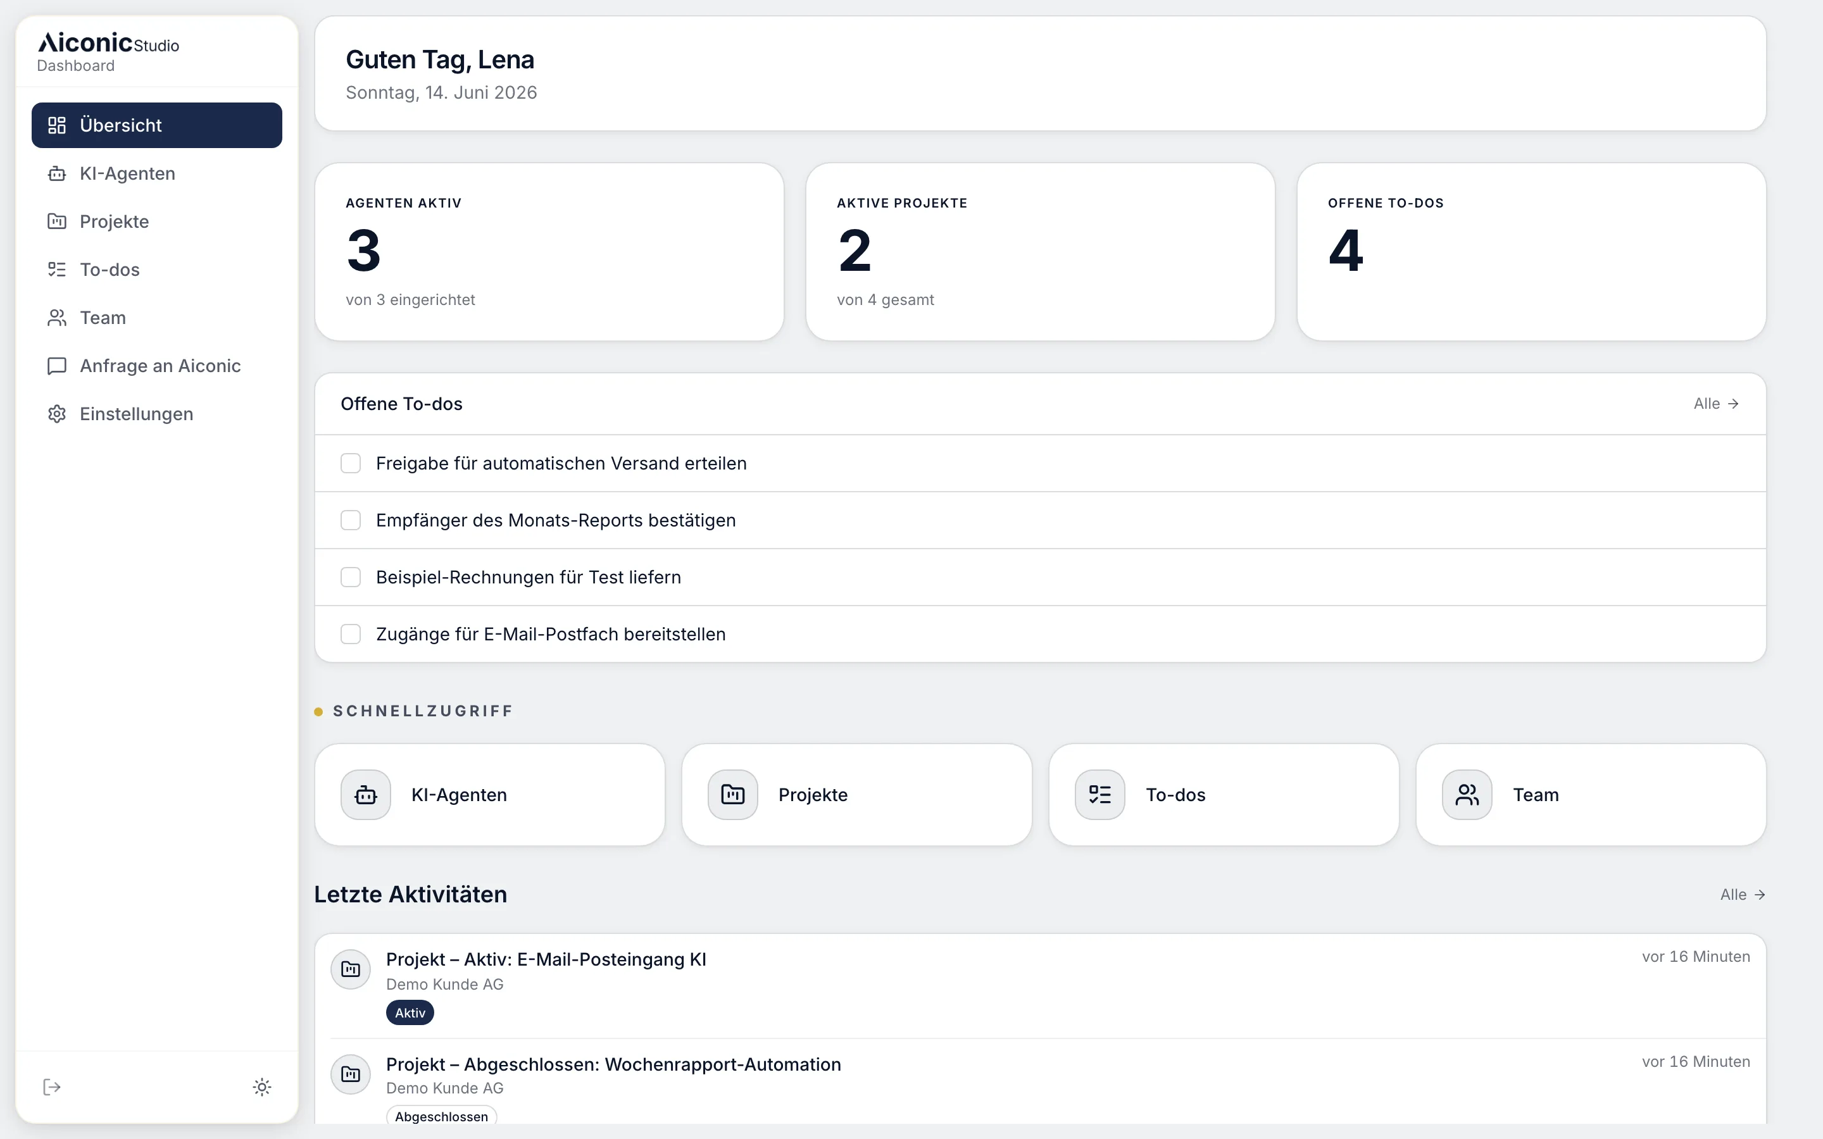Viewport: 1823px width, 1139px height.
Task: Click 'Guten Tag, Lena' greeting heading
Action: coord(440,59)
